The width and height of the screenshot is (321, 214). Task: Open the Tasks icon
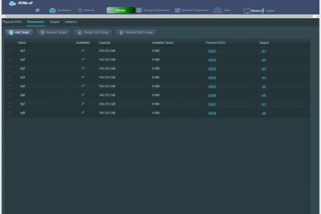(x=217, y=10)
